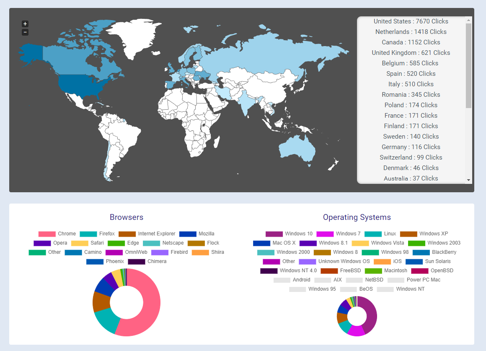Click the Romania : 345 Clicks entry
Image resolution: width=486 pixels, height=351 pixels.
[x=411, y=94]
